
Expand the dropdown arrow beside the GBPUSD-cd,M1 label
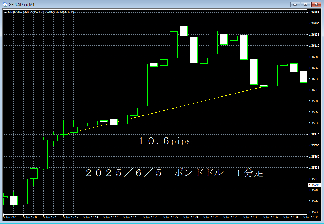click(x=5, y=12)
